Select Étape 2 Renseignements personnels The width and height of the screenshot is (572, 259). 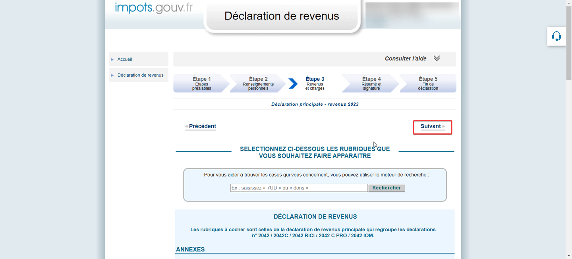(x=258, y=83)
